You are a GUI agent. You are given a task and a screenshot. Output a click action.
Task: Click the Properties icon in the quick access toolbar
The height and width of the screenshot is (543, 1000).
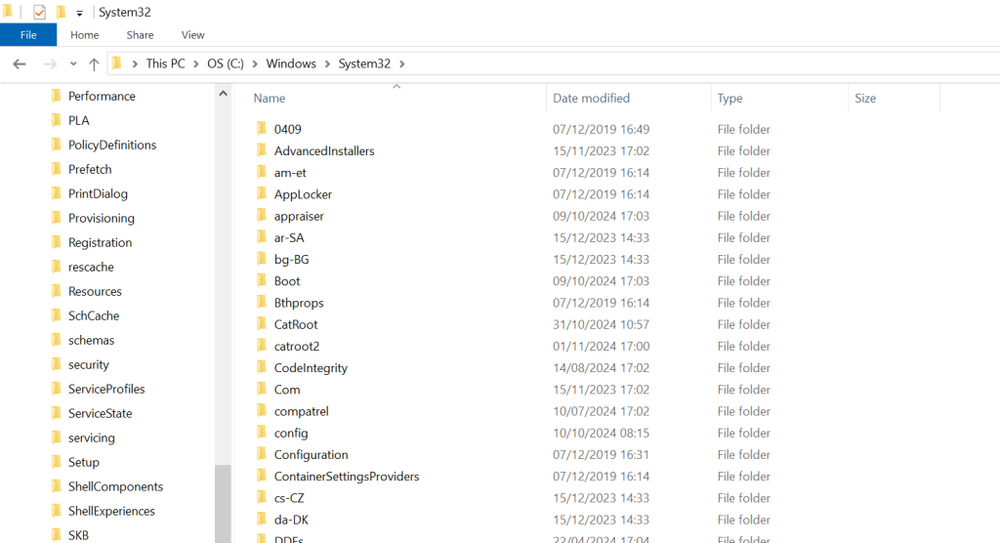(x=39, y=13)
